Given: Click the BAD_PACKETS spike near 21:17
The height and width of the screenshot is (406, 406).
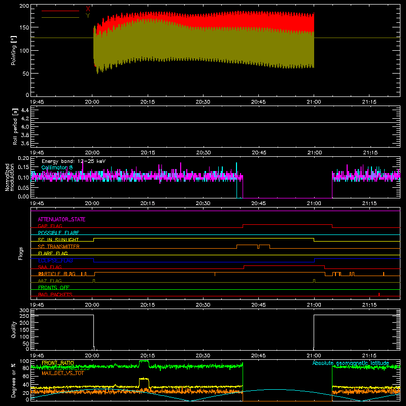Looking at the screenshot, I should point(379,294).
